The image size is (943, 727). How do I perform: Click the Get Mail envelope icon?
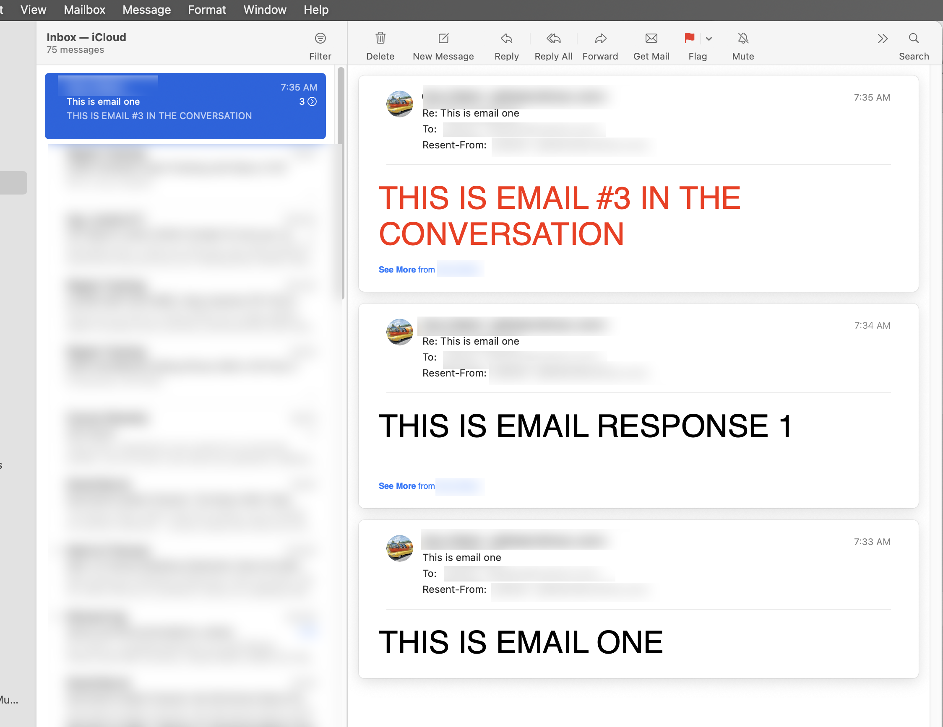tap(651, 39)
